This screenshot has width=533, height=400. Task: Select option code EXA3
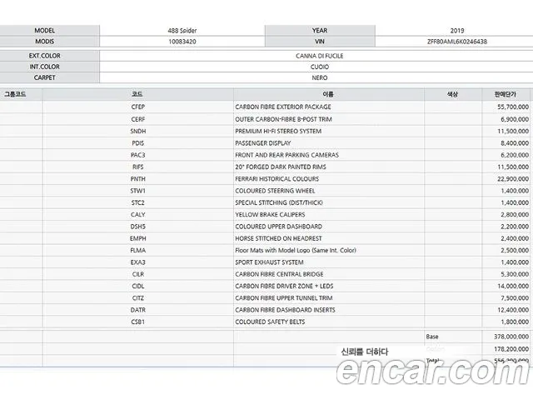pyautogui.click(x=138, y=262)
